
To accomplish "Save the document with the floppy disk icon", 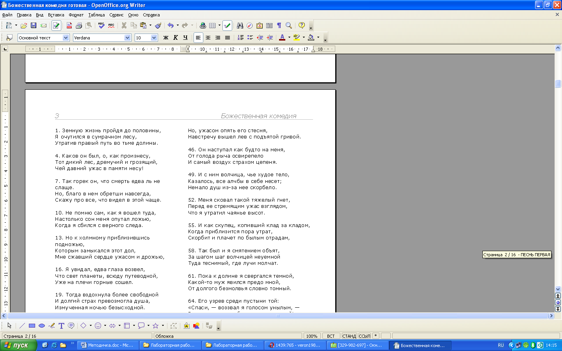I will [34, 26].
